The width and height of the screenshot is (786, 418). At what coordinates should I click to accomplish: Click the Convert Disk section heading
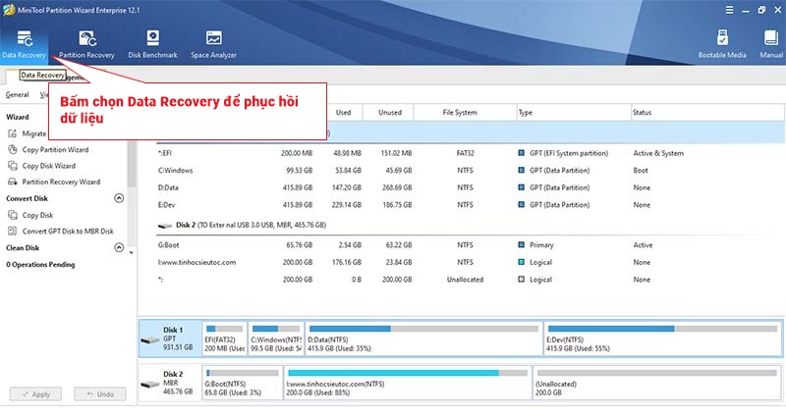click(x=28, y=198)
